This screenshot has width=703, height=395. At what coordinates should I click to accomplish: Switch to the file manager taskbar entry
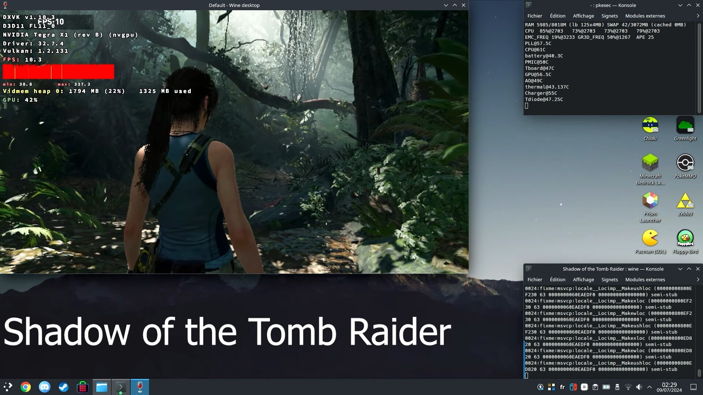point(102,387)
